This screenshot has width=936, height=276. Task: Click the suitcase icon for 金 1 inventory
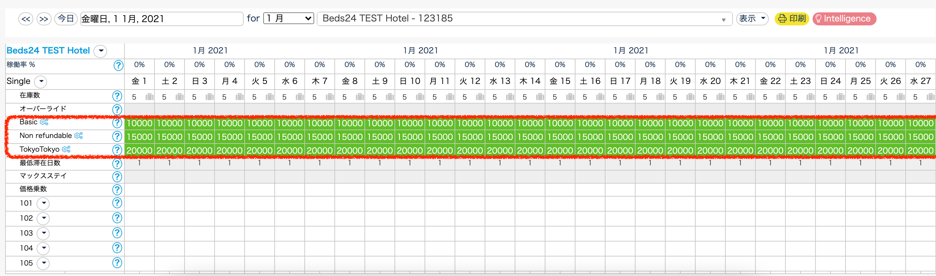[149, 97]
